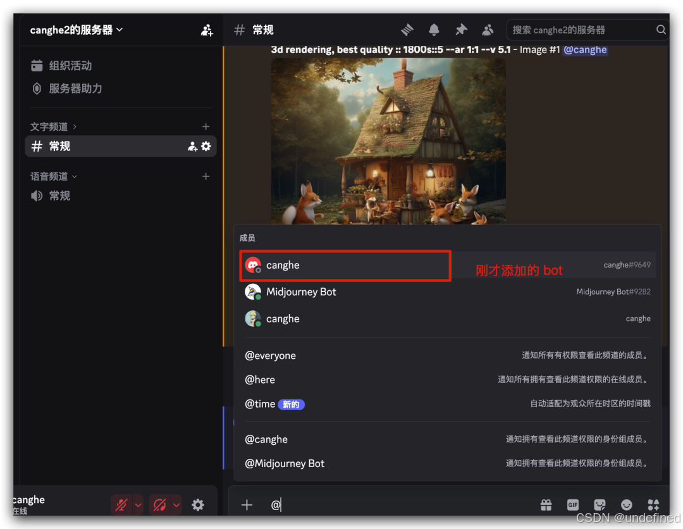The height and width of the screenshot is (529, 683).
Task: Click the @canghe mention link
Action: [585, 49]
